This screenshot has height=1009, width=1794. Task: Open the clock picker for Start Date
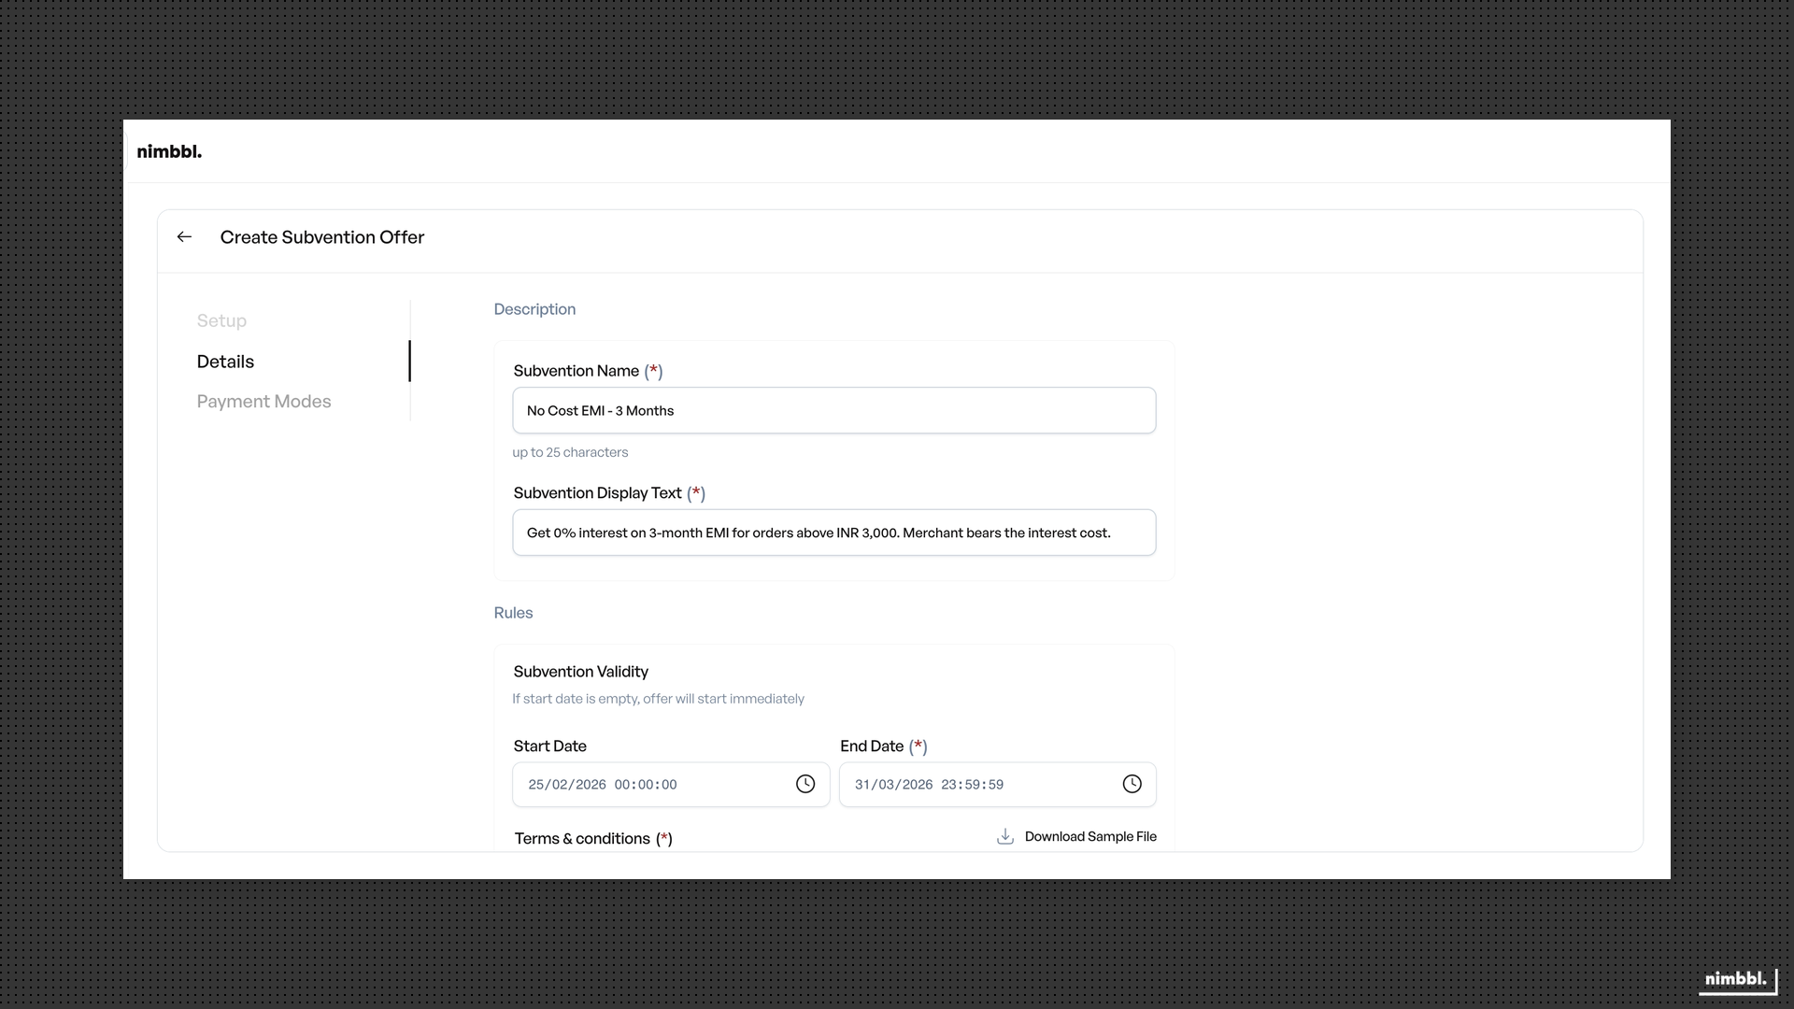[x=805, y=784]
